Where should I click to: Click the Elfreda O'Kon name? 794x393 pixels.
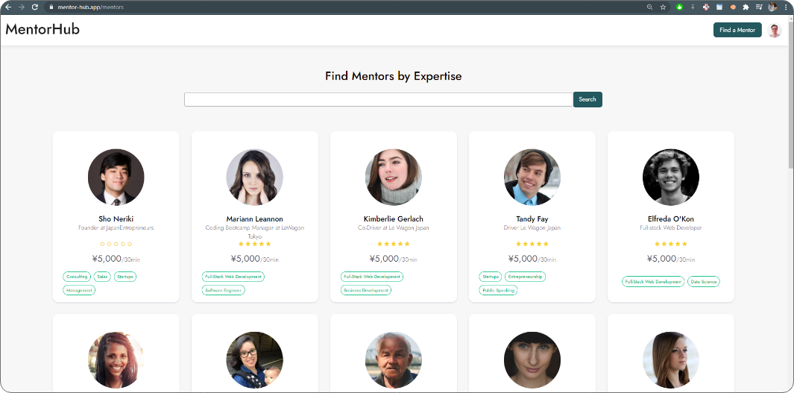[671, 218]
